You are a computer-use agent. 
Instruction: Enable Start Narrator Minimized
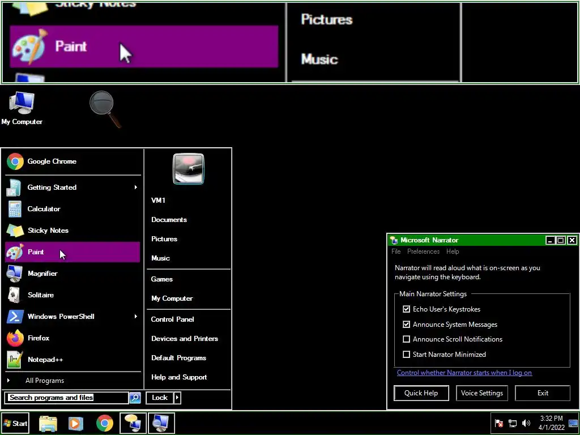click(407, 355)
